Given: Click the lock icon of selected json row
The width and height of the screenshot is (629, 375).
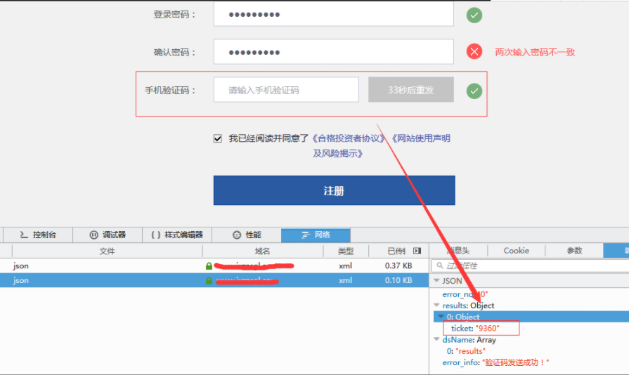Looking at the screenshot, I should (x=209, y=280).
